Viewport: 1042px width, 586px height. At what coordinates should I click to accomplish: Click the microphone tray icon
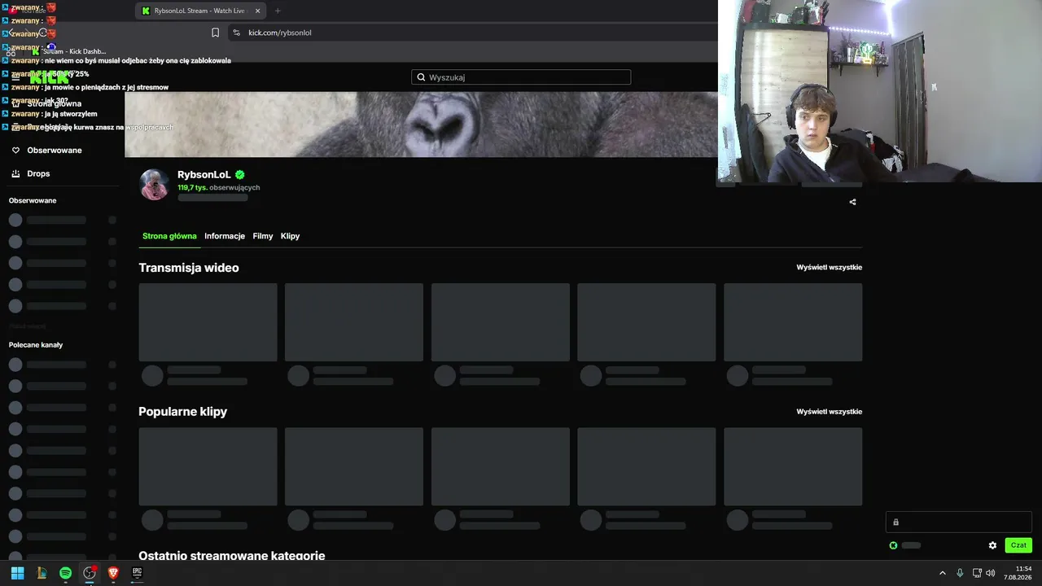960,573
